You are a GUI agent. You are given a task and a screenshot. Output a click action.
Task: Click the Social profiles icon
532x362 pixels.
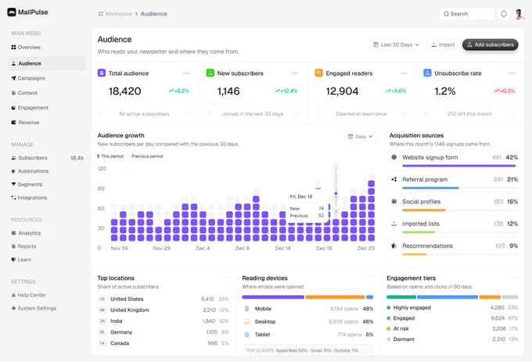(394, 202)
